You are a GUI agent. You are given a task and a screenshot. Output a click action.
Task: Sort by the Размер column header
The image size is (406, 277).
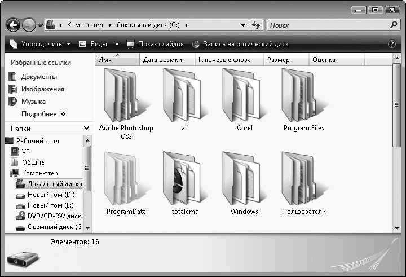point(286,60)
